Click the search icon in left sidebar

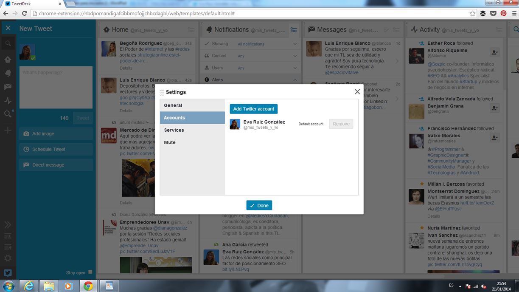(8, 43)
